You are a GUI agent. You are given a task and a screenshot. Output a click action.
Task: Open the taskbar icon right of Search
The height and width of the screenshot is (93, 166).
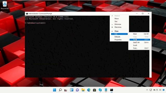click(x=66, y=90)
